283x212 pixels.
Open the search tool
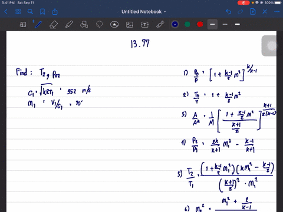(30, 12)
